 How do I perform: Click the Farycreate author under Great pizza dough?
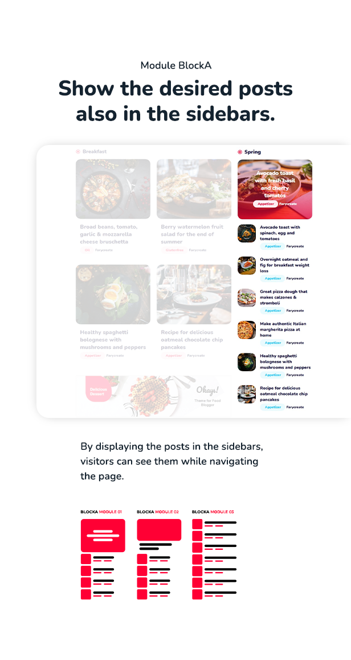point(295,311)
